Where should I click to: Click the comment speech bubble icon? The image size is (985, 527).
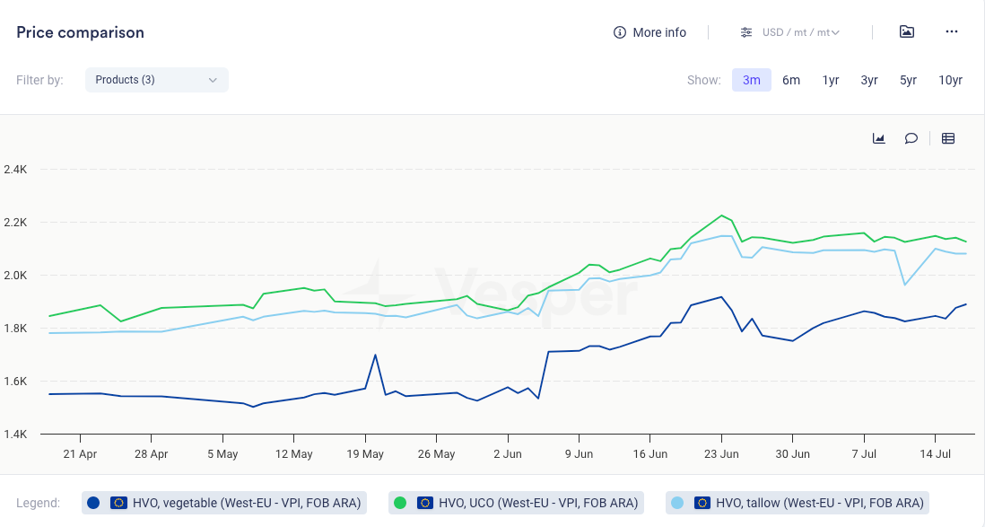pos(911,138)
